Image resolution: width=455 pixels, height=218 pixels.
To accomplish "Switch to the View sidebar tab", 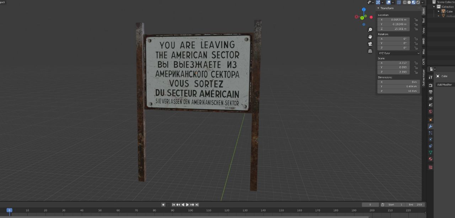I will coord(423,31).
